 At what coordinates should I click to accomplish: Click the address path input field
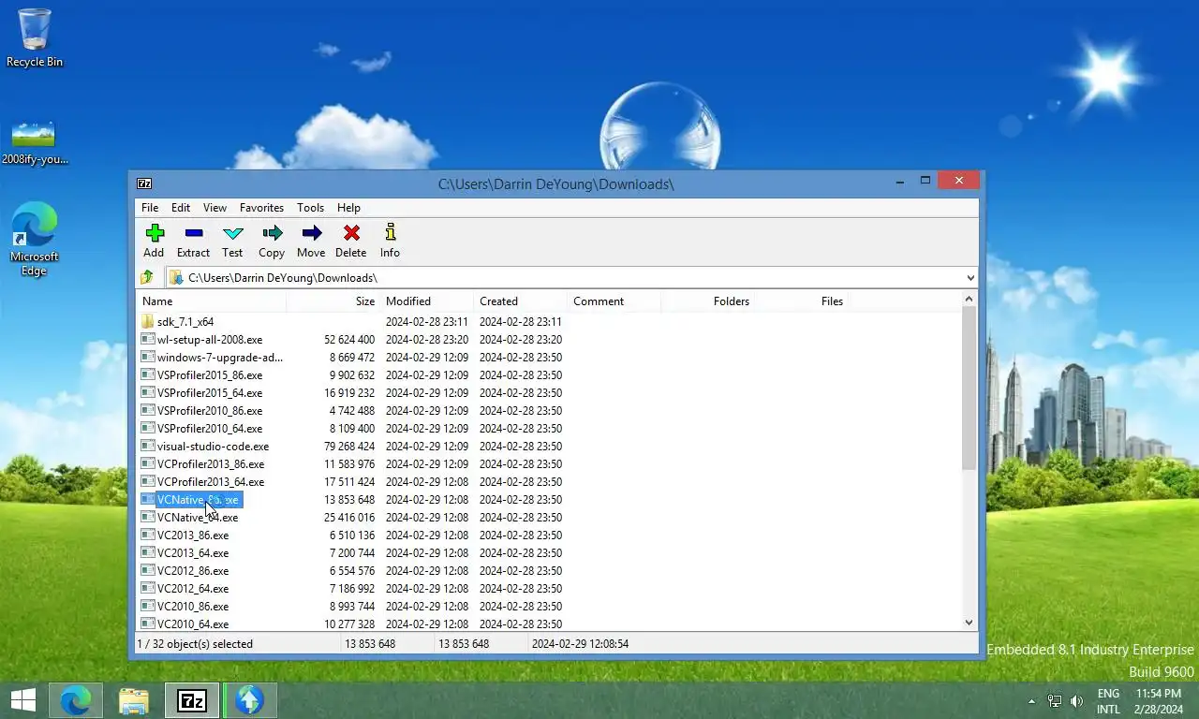point(571,278)
